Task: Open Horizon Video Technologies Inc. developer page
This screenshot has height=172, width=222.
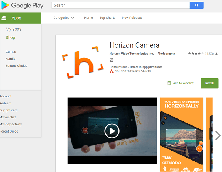Action: (132, 54)
